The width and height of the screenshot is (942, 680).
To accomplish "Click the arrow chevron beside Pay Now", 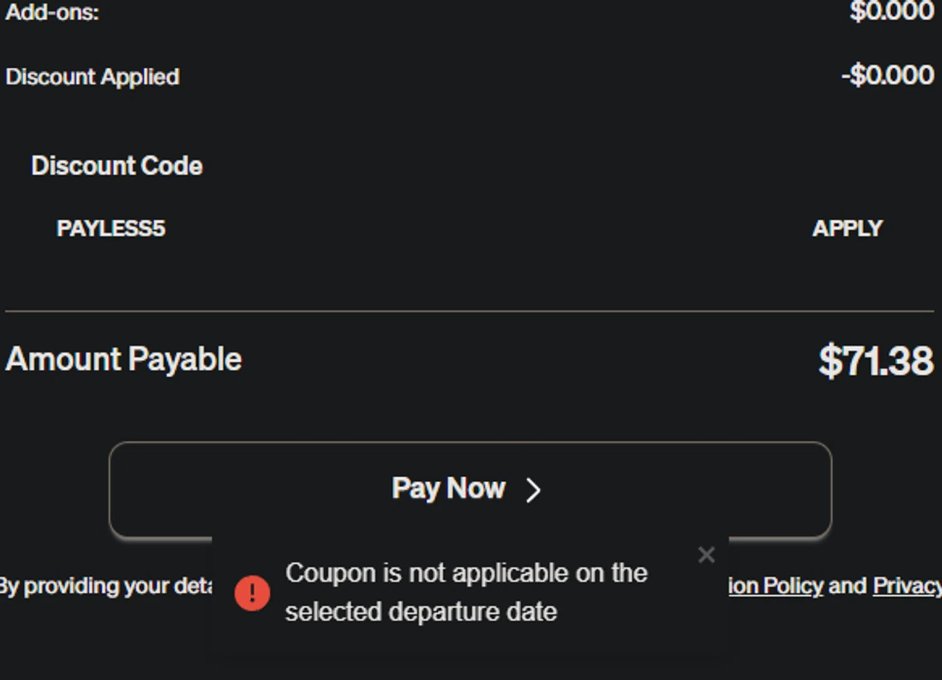I will (x=533, y=490).
